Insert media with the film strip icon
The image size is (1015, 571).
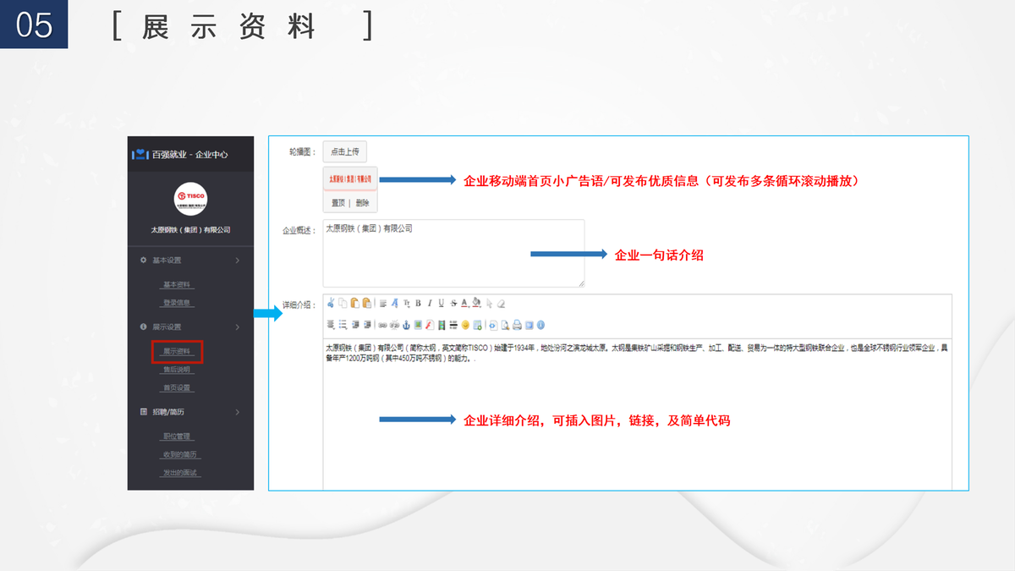(442, 324)
